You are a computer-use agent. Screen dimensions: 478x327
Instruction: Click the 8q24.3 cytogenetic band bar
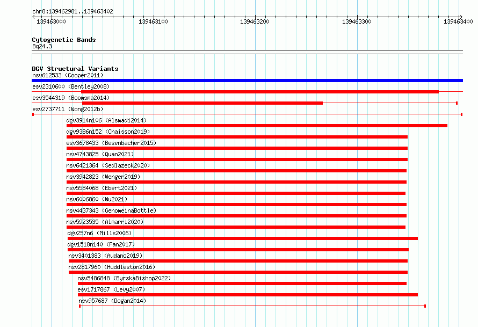(x=247, y=52)
